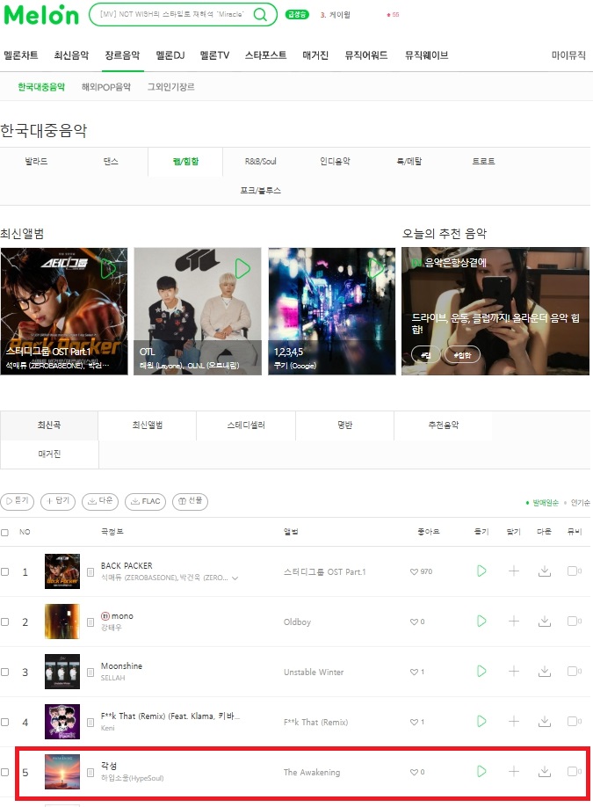Open the FLAC download option
Image resolution: width=593 pixels, height=807 pixels.
click(146, 501)
